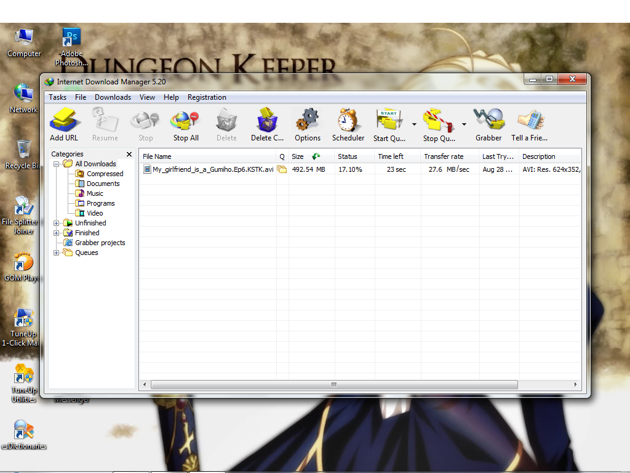Collapse the All Downloads tree node

pos(56,164)
